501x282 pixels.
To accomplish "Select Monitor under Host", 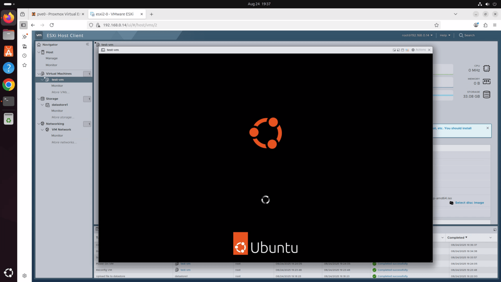I will point(51,65).
